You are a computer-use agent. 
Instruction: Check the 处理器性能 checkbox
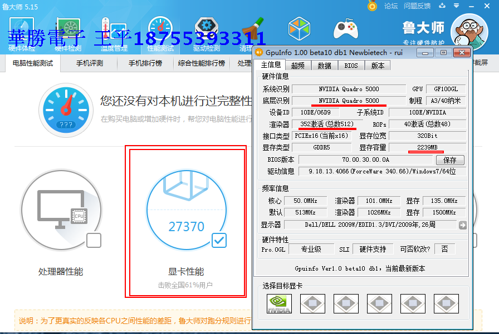(x=94, y=240)
